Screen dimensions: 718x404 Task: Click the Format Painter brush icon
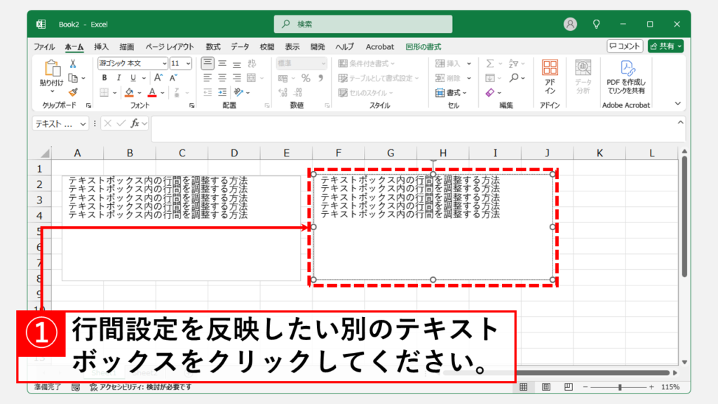point(73,92)
